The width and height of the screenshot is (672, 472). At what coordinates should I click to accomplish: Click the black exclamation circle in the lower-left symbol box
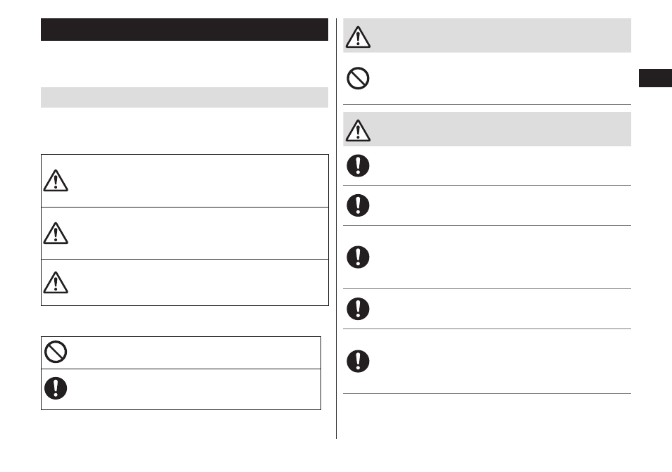pyautogui.click(x=56, y=388)
